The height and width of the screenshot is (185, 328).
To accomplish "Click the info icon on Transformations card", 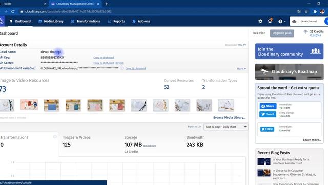I will [x=55, y=137].
